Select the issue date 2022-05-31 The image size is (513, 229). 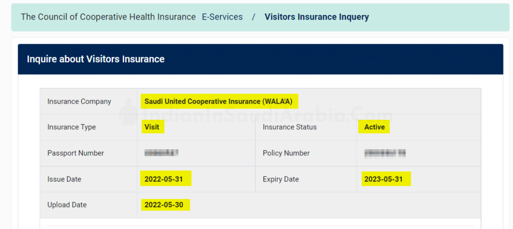(x=164, y=179)
